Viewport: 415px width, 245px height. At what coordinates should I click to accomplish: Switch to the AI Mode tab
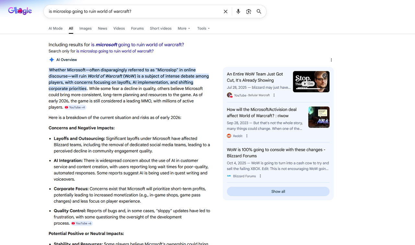[x=55, y=28]
